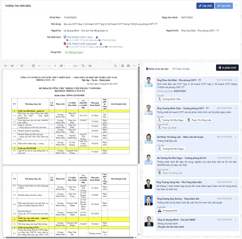Click the rotate page icon in PDF toolbar
The width and height of the screenshot is (242, 239).
point(83,66)
